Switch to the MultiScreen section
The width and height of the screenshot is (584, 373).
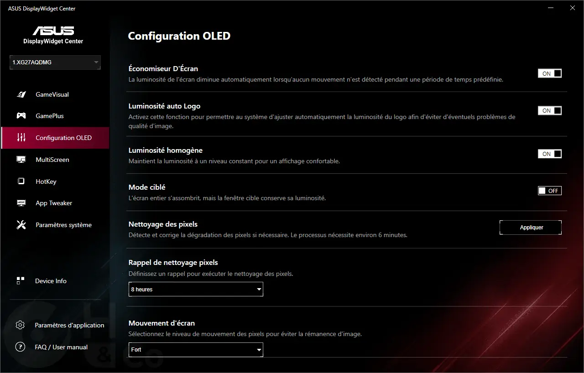pos(55,160)
